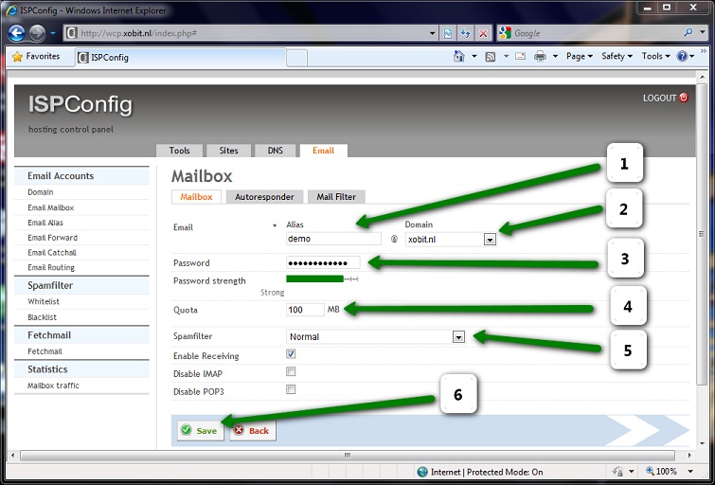Click the Home icon in command bar
Image resolution: width=715 pixels, height=485 pixels.
click(460, 57)
